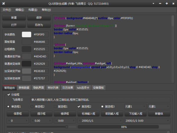Viewport: 177px width, 133px height.
Task: Open the 构建 menu
Action: click(x=33, y=10)
